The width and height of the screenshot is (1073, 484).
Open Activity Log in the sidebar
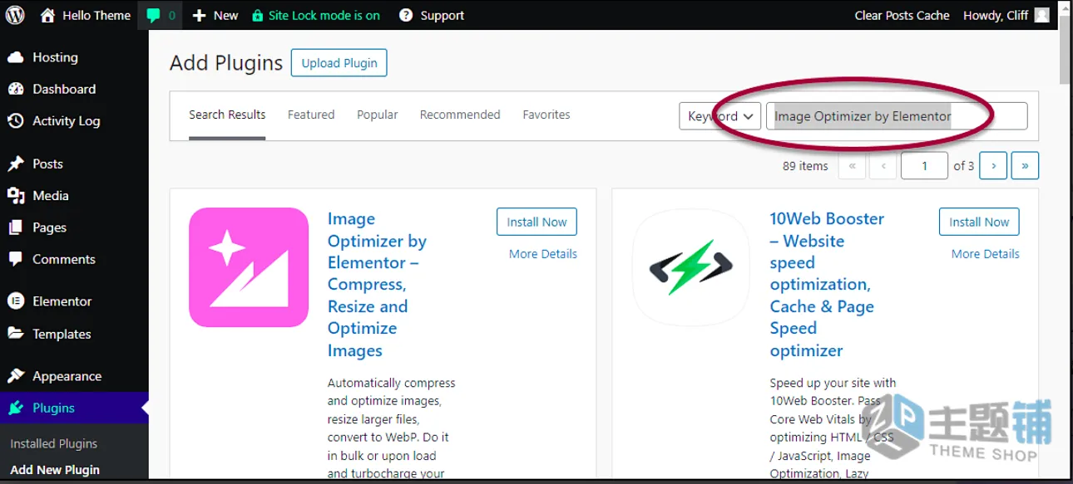coord(67,121)
